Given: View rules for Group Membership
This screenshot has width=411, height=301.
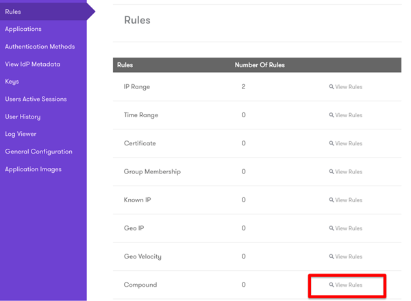Looking at the screenshot, I should (346, 172).
